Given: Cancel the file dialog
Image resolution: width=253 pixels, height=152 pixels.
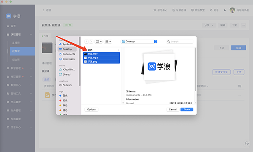Looking at the screenshot, I should (172, 110).
